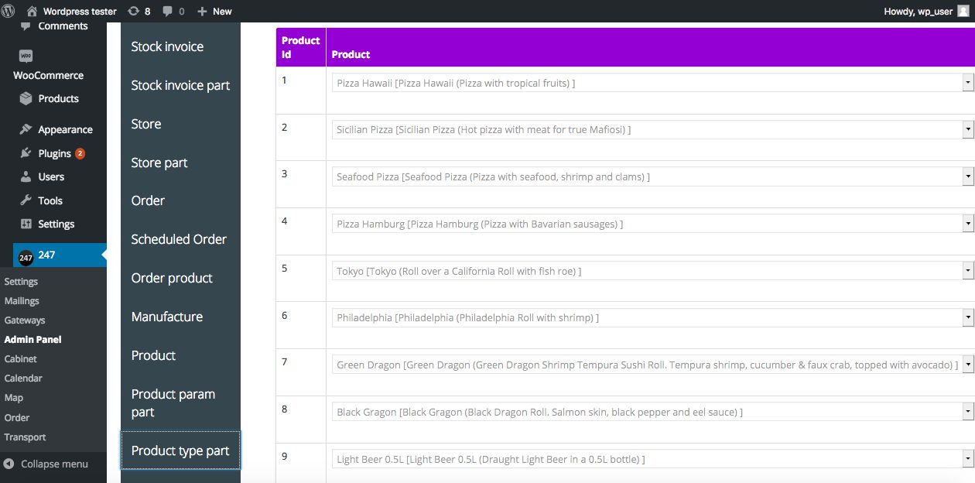Open Tools in WordPress sidebar

[50, 200]
